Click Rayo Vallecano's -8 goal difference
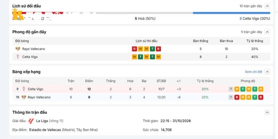 179,97
